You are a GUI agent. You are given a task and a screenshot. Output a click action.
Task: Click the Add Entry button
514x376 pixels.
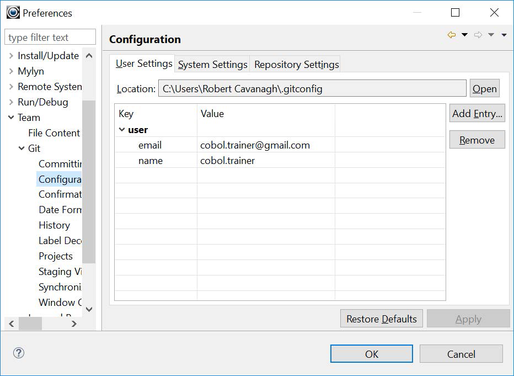coord(477,114)
